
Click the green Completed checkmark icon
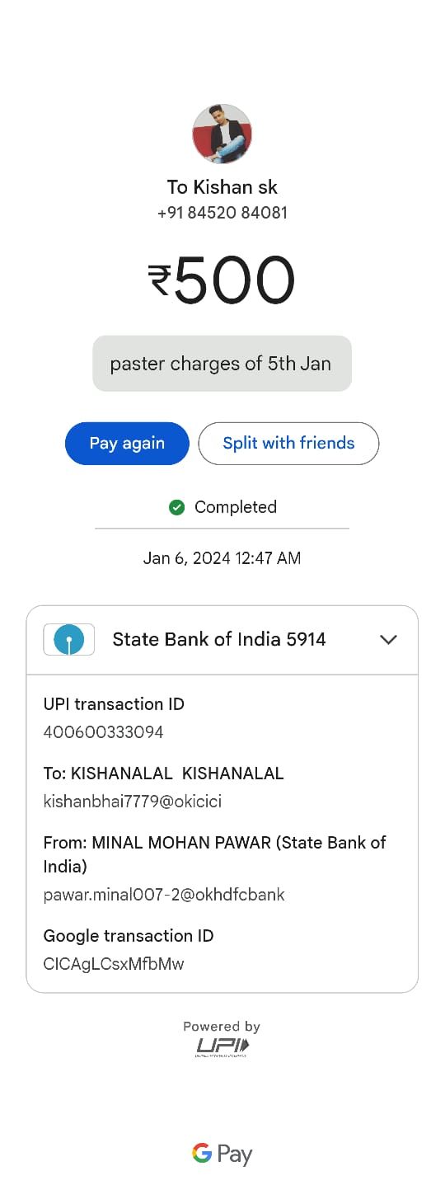click(176, 507)
